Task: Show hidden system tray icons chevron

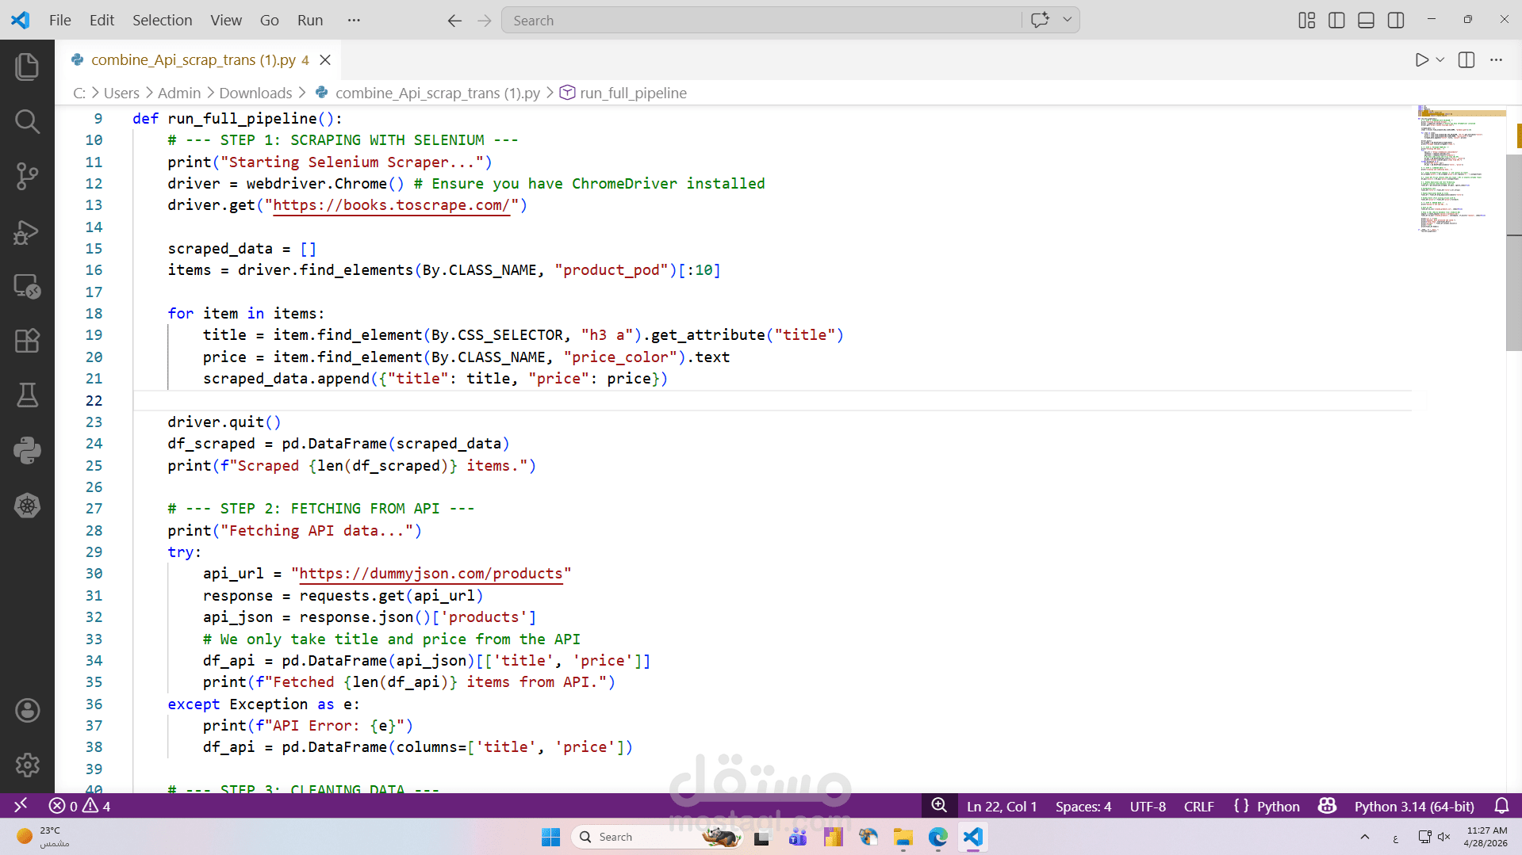Action: [1364, 837]
